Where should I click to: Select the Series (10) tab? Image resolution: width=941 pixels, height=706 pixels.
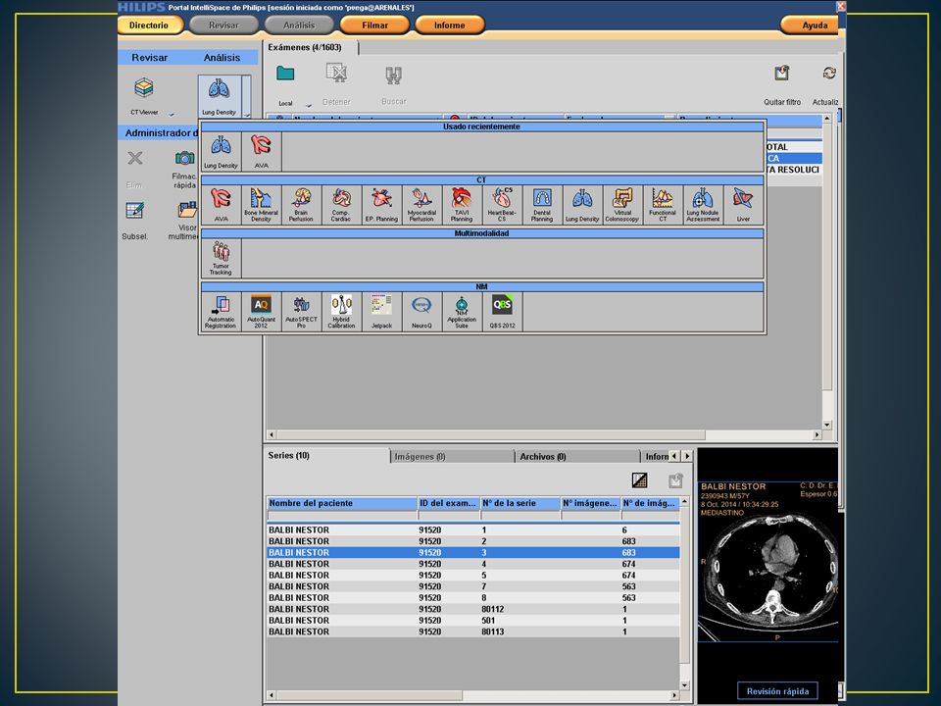tap(327, 456)
